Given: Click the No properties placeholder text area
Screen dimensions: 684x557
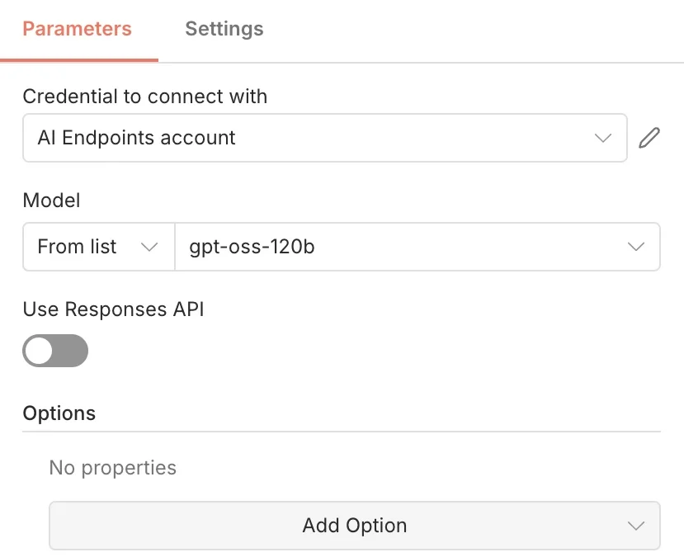Looking at the screenshot, I should [x=112, y=467].
